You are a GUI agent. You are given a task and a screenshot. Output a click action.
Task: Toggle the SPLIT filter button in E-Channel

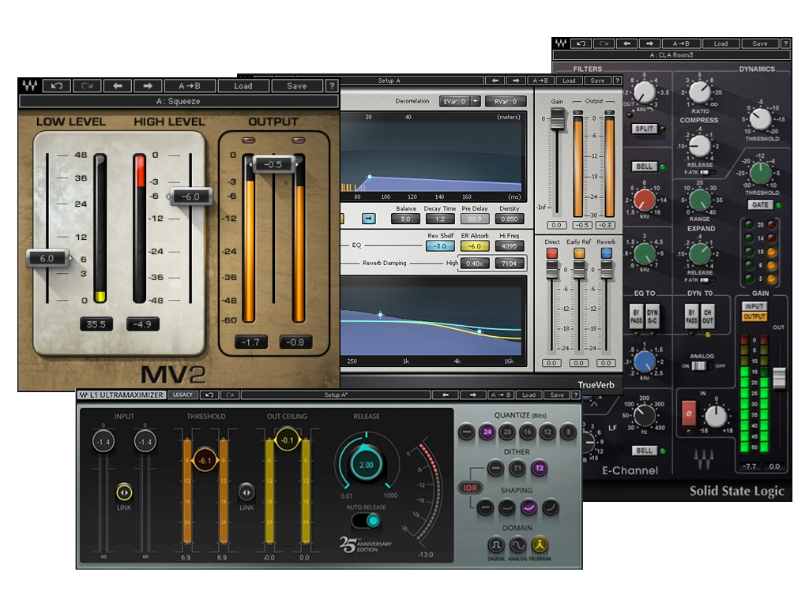pyautogui.click(x=644, y=129)
